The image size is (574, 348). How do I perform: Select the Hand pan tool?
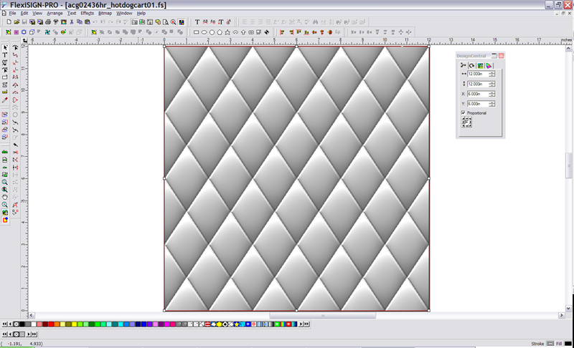click(5, 198)
